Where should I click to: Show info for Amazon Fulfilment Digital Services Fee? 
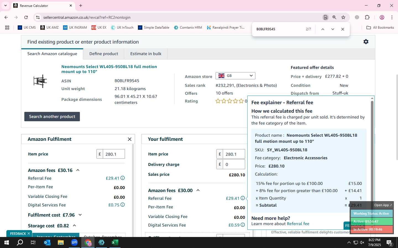123,205
